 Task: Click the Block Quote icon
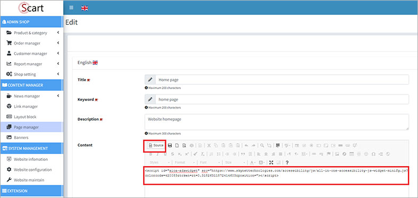point(243,154)
